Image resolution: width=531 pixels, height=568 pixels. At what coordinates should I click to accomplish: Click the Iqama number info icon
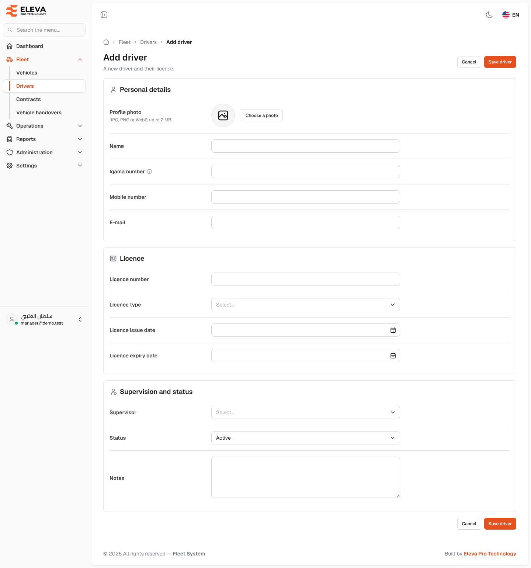(149, 172)
